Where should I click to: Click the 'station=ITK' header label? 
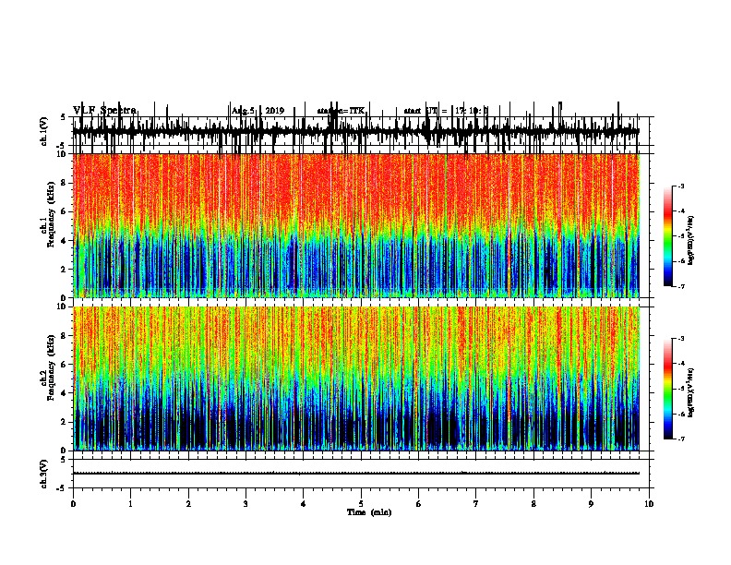click(x=341, y=111)
